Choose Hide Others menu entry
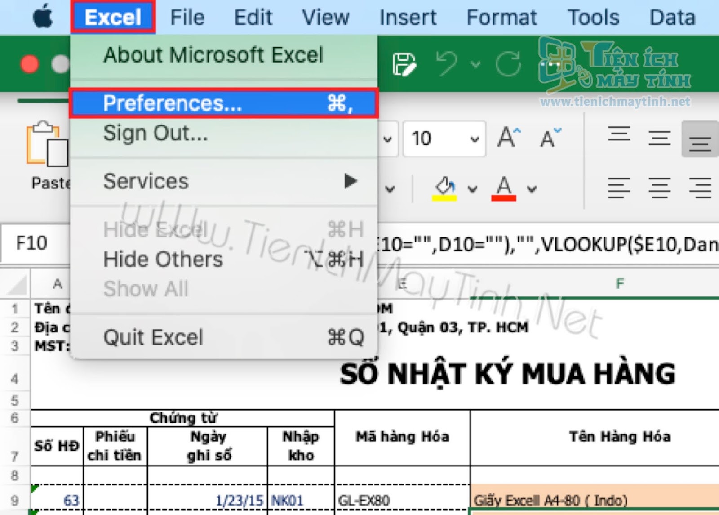This screenshot has height=515, width=719. [223, 260]
